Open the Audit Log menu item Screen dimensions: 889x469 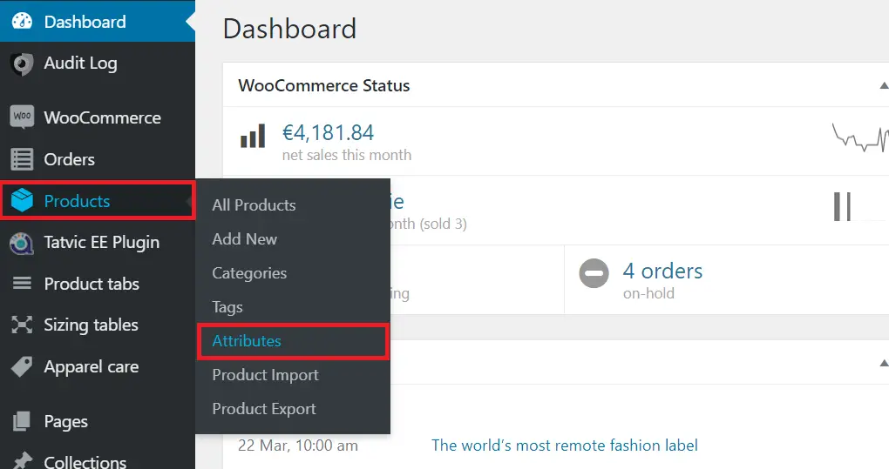click(x=98, y=64)
